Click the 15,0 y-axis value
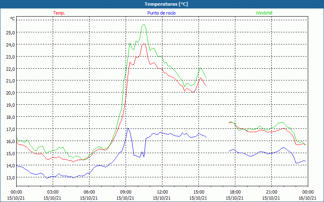The image size is (324, 202). pyautogui.click(x=11, y=154)
